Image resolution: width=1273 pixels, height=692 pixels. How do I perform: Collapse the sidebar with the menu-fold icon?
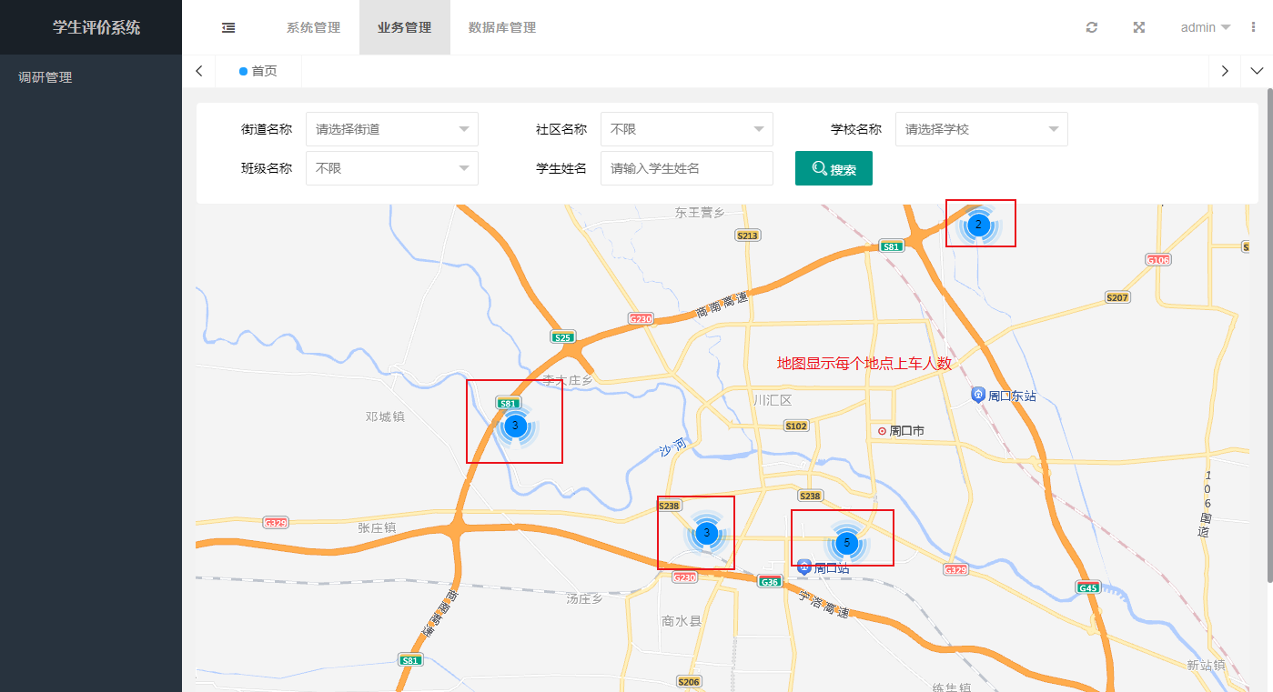228,27
